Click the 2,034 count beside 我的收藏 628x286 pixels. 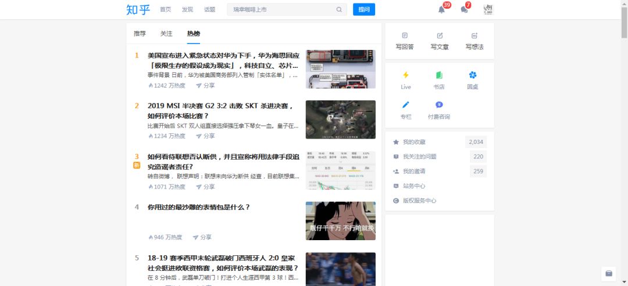[476, 142]
